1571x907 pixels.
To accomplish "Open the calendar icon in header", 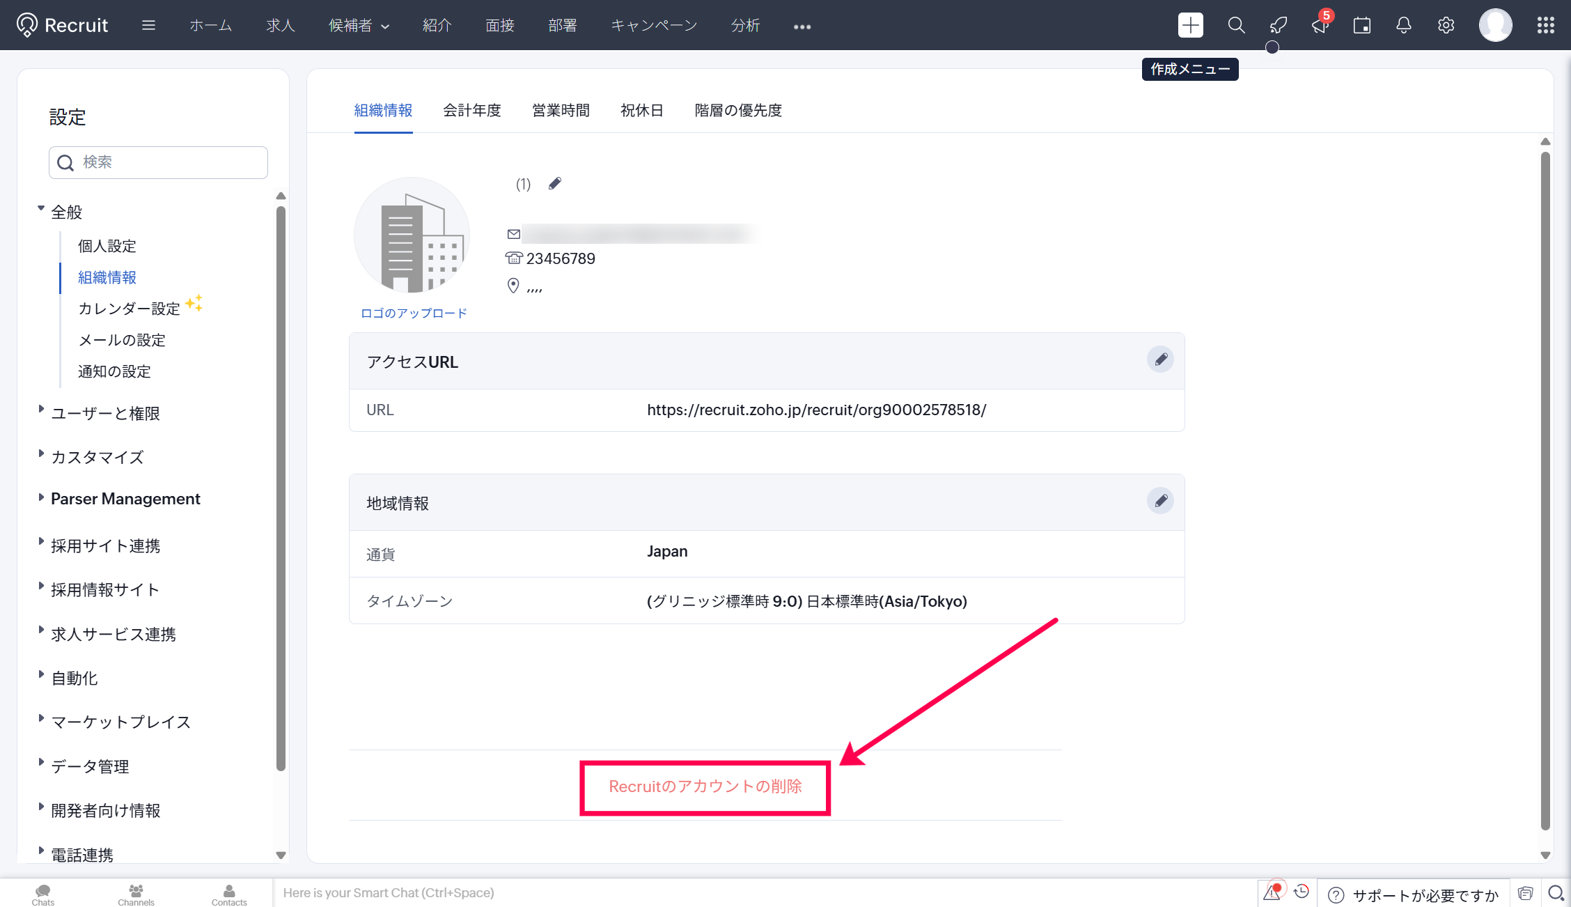I will 1361,26.
